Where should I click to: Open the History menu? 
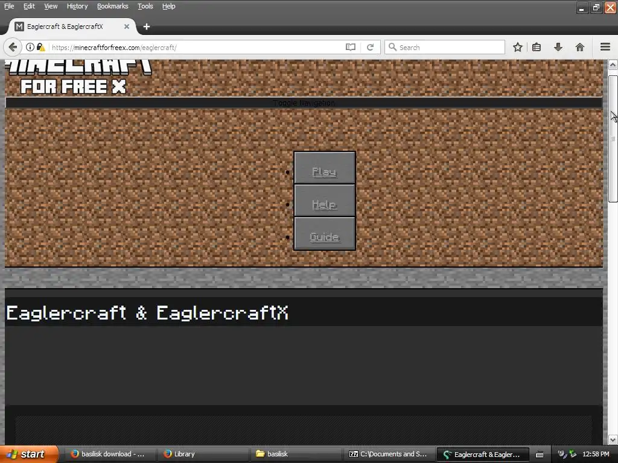(x=77, y=6)
